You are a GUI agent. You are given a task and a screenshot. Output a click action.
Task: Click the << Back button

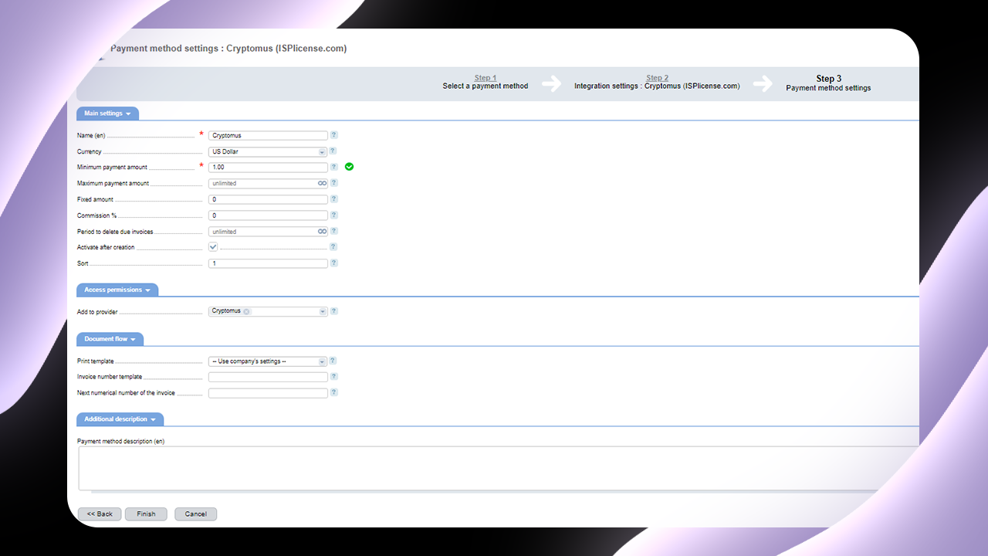click(100, 514)
